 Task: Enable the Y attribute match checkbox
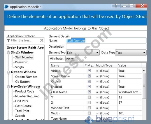click(89, 97)
